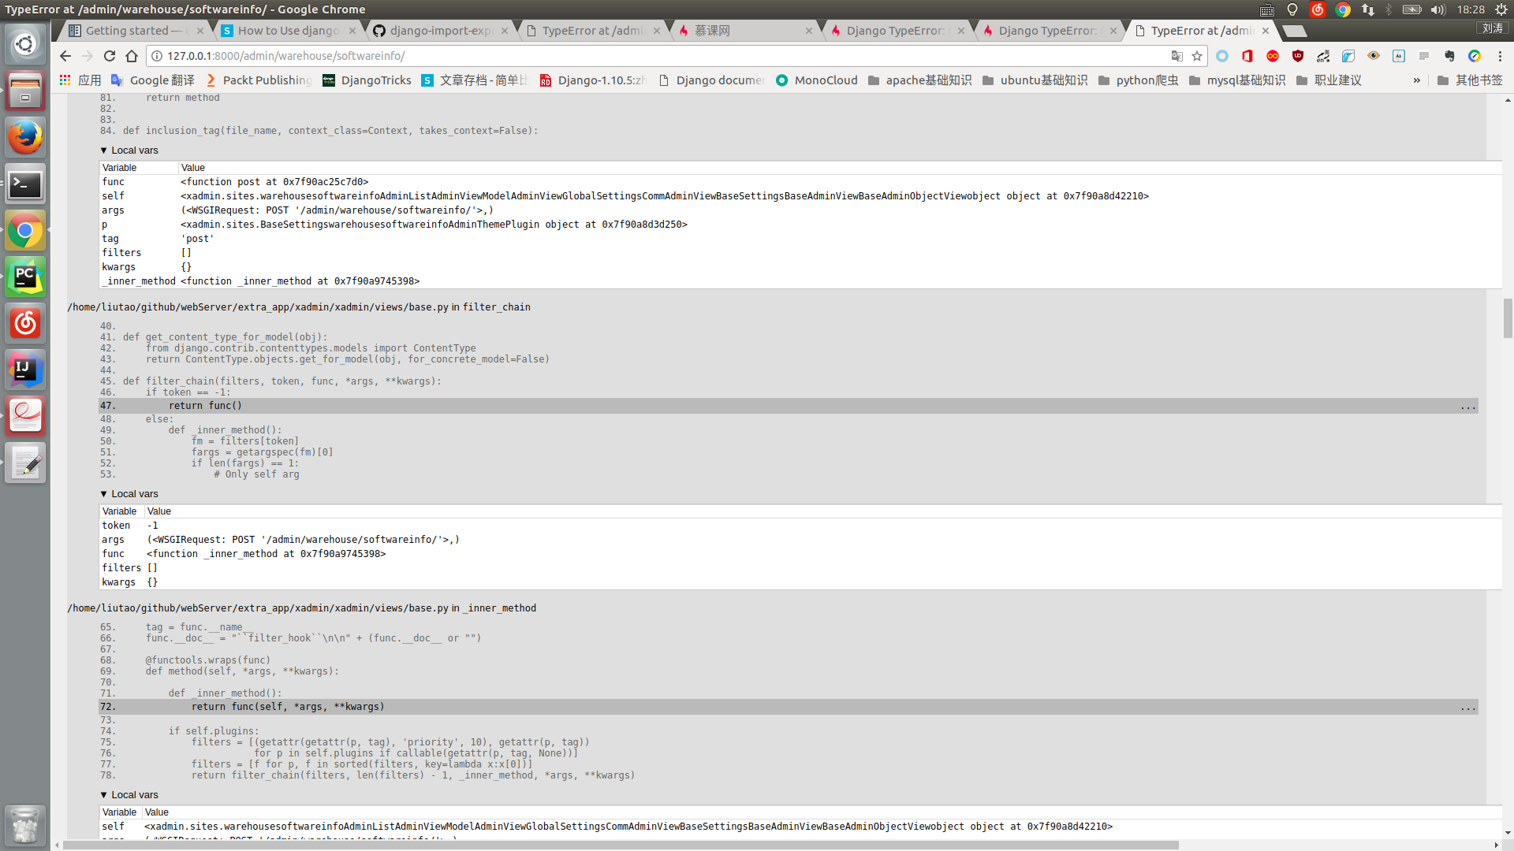Open the Ubuntu dash launcher
The image size is (1514, 851).
(24, 44)
